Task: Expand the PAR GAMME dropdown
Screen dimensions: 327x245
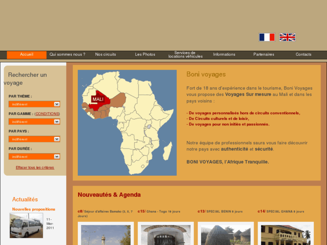Action: click(35, 122)
